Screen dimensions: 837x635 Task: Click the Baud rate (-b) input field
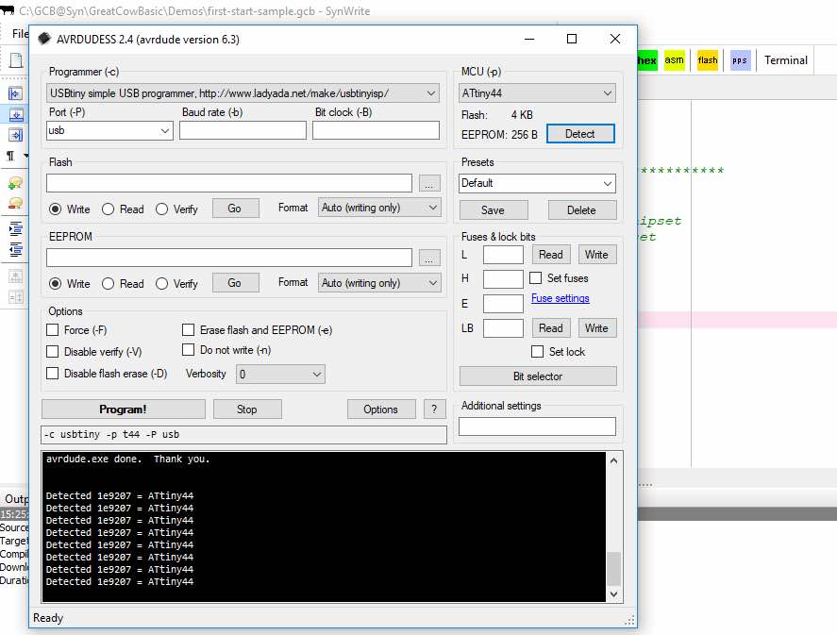tap(243, 130)
